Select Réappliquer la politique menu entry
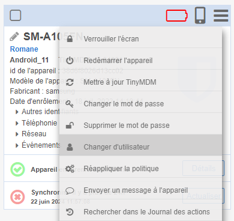Viewport: 234px width, 221px height. click(140, 169)
